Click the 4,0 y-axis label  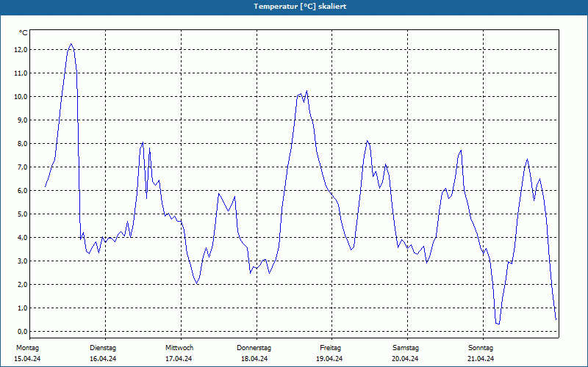(21, 237)
